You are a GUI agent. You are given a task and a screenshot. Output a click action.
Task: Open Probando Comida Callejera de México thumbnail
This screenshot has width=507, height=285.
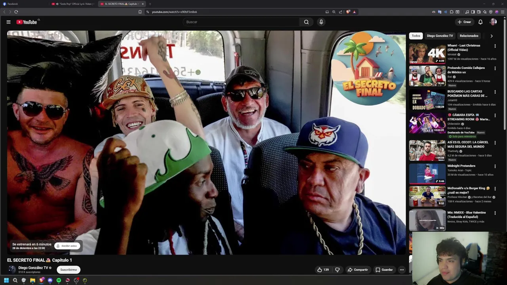(x=427, y=76)
